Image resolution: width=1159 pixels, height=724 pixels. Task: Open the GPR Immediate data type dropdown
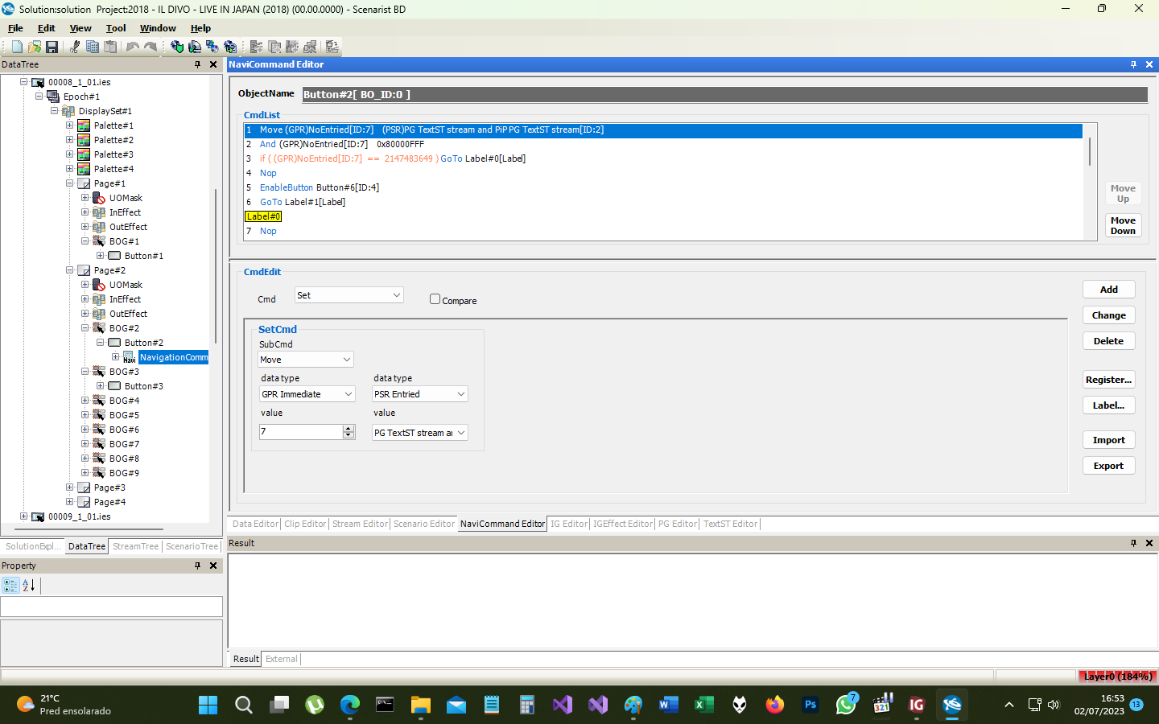coord(307,394)
